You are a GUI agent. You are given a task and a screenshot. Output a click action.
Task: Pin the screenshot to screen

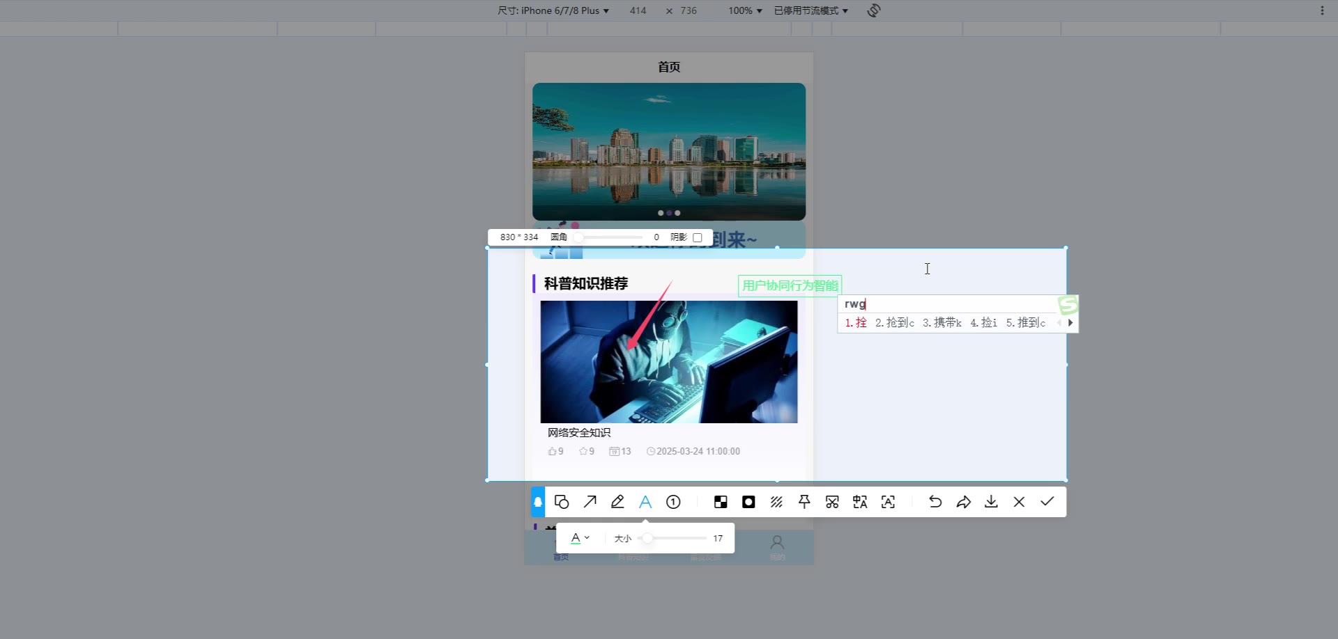click(804, 502)
